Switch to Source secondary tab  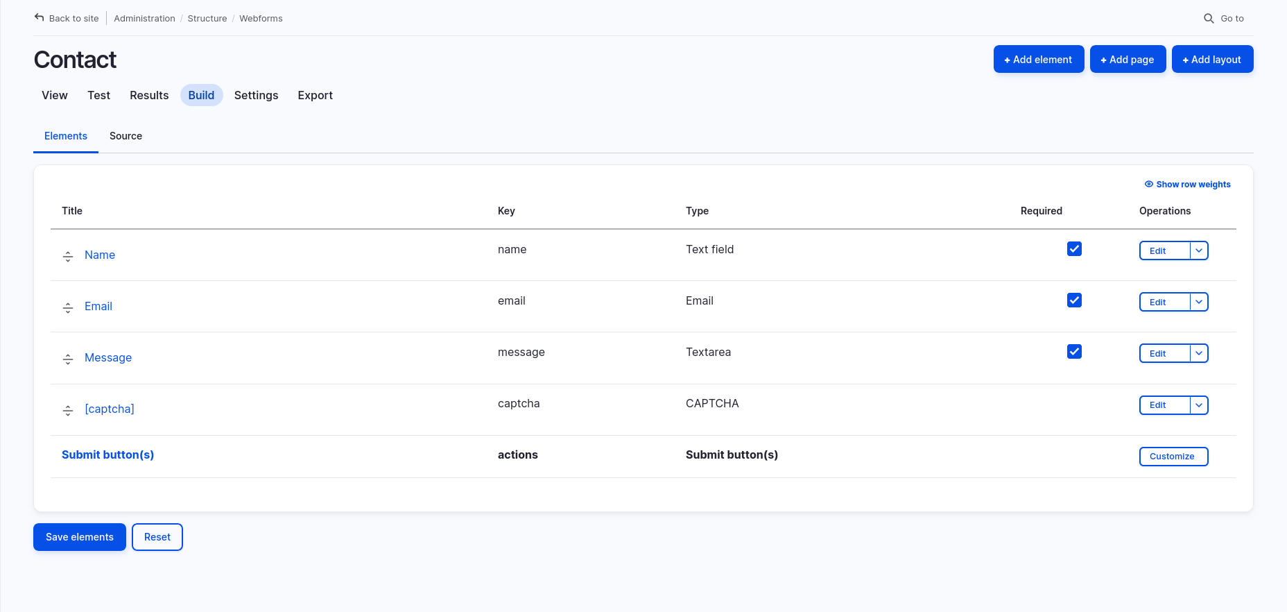tap(126, 136)
